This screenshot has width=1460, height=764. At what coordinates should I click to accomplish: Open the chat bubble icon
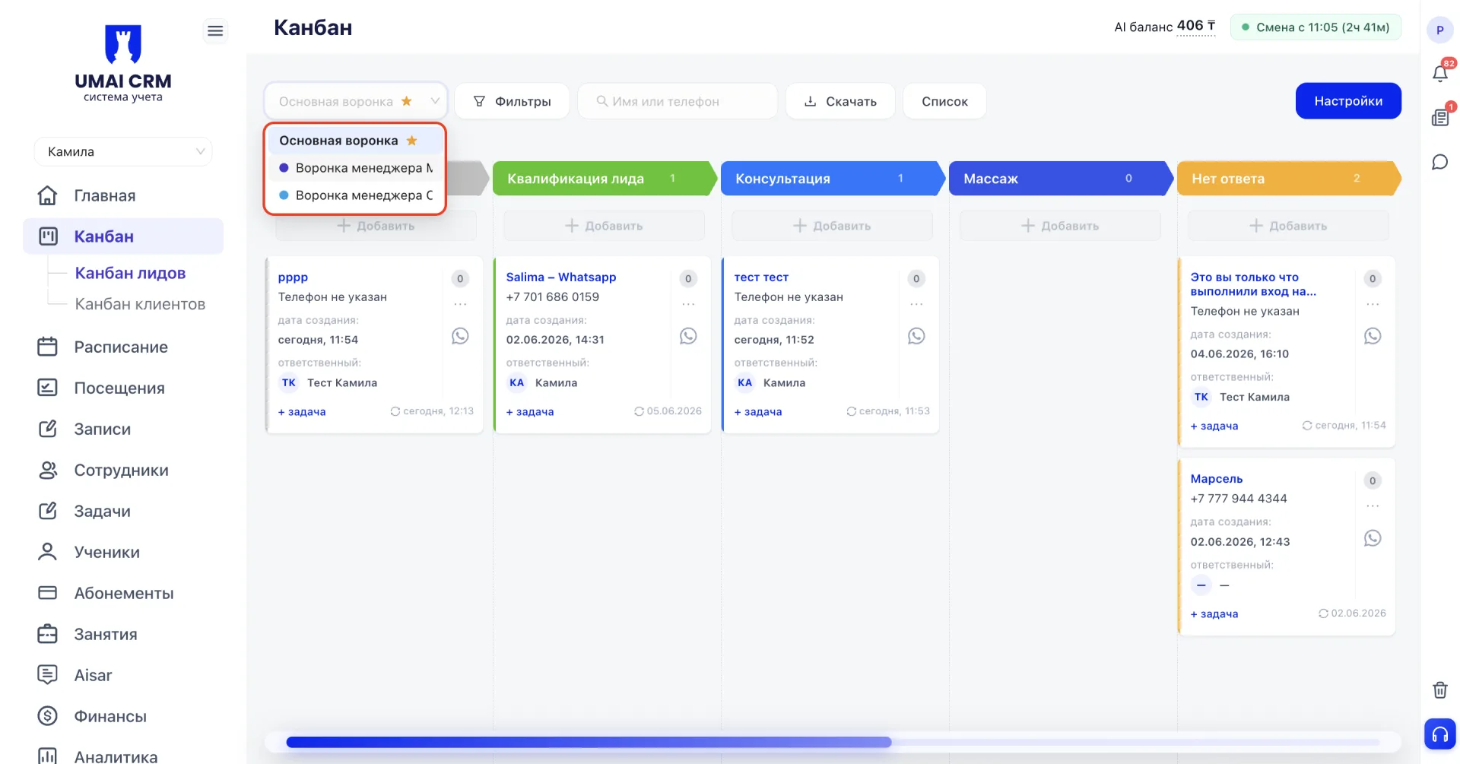pos(1439,162)
